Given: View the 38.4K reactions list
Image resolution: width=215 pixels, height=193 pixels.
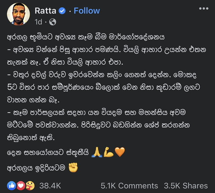Looking at the screenshot, I should (x=50, y=186).
